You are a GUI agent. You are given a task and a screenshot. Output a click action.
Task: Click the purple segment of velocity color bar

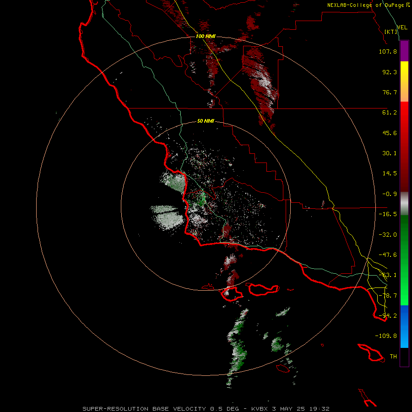point(404,51)
